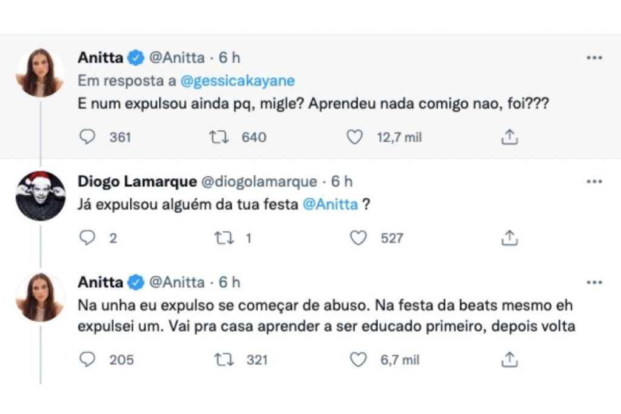The width and height of the screenshot is (621, 414).
Task: Like the tweet with 12,7 mil likes
Action: 355,138
